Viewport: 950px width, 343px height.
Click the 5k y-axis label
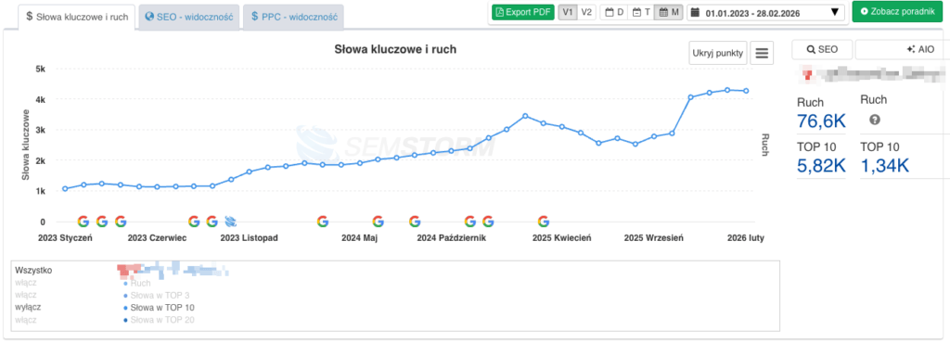[40, 69]
